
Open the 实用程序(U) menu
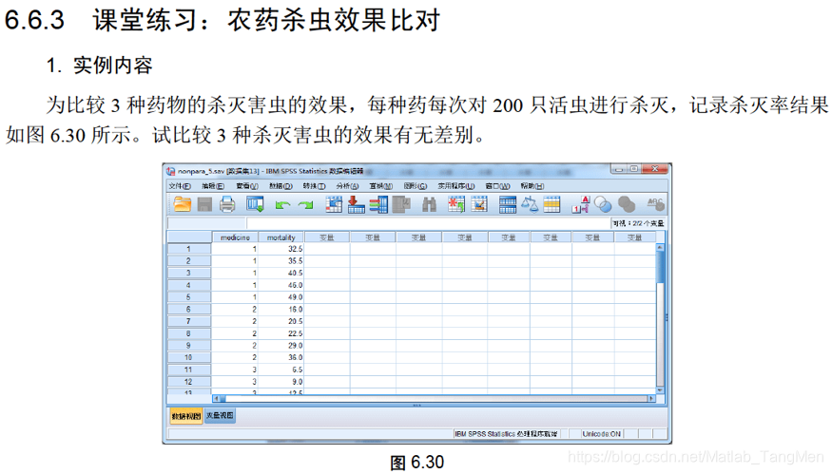[455, 186]
